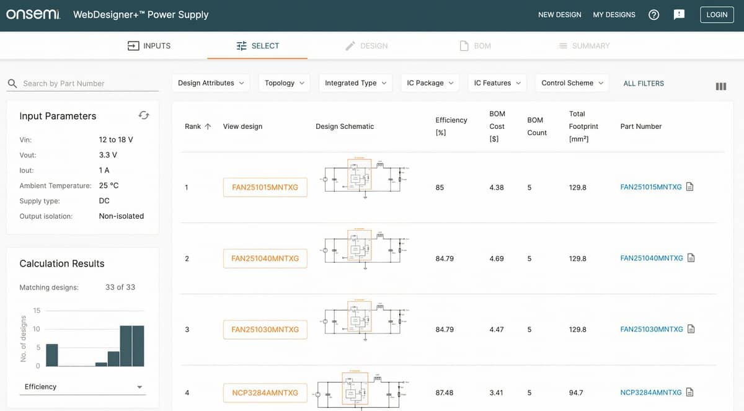744x411 pixels.
Task: Open datasheet icon for FAN251030MNTXG
Action: 691,329
